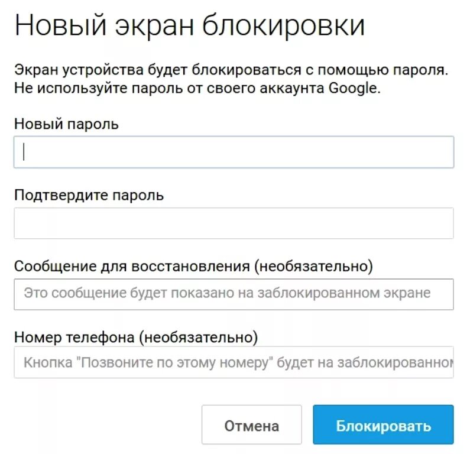The height and width of the screenshot is (454, 470).
Task: Select the phone number input field
Action: coord(234,362)
